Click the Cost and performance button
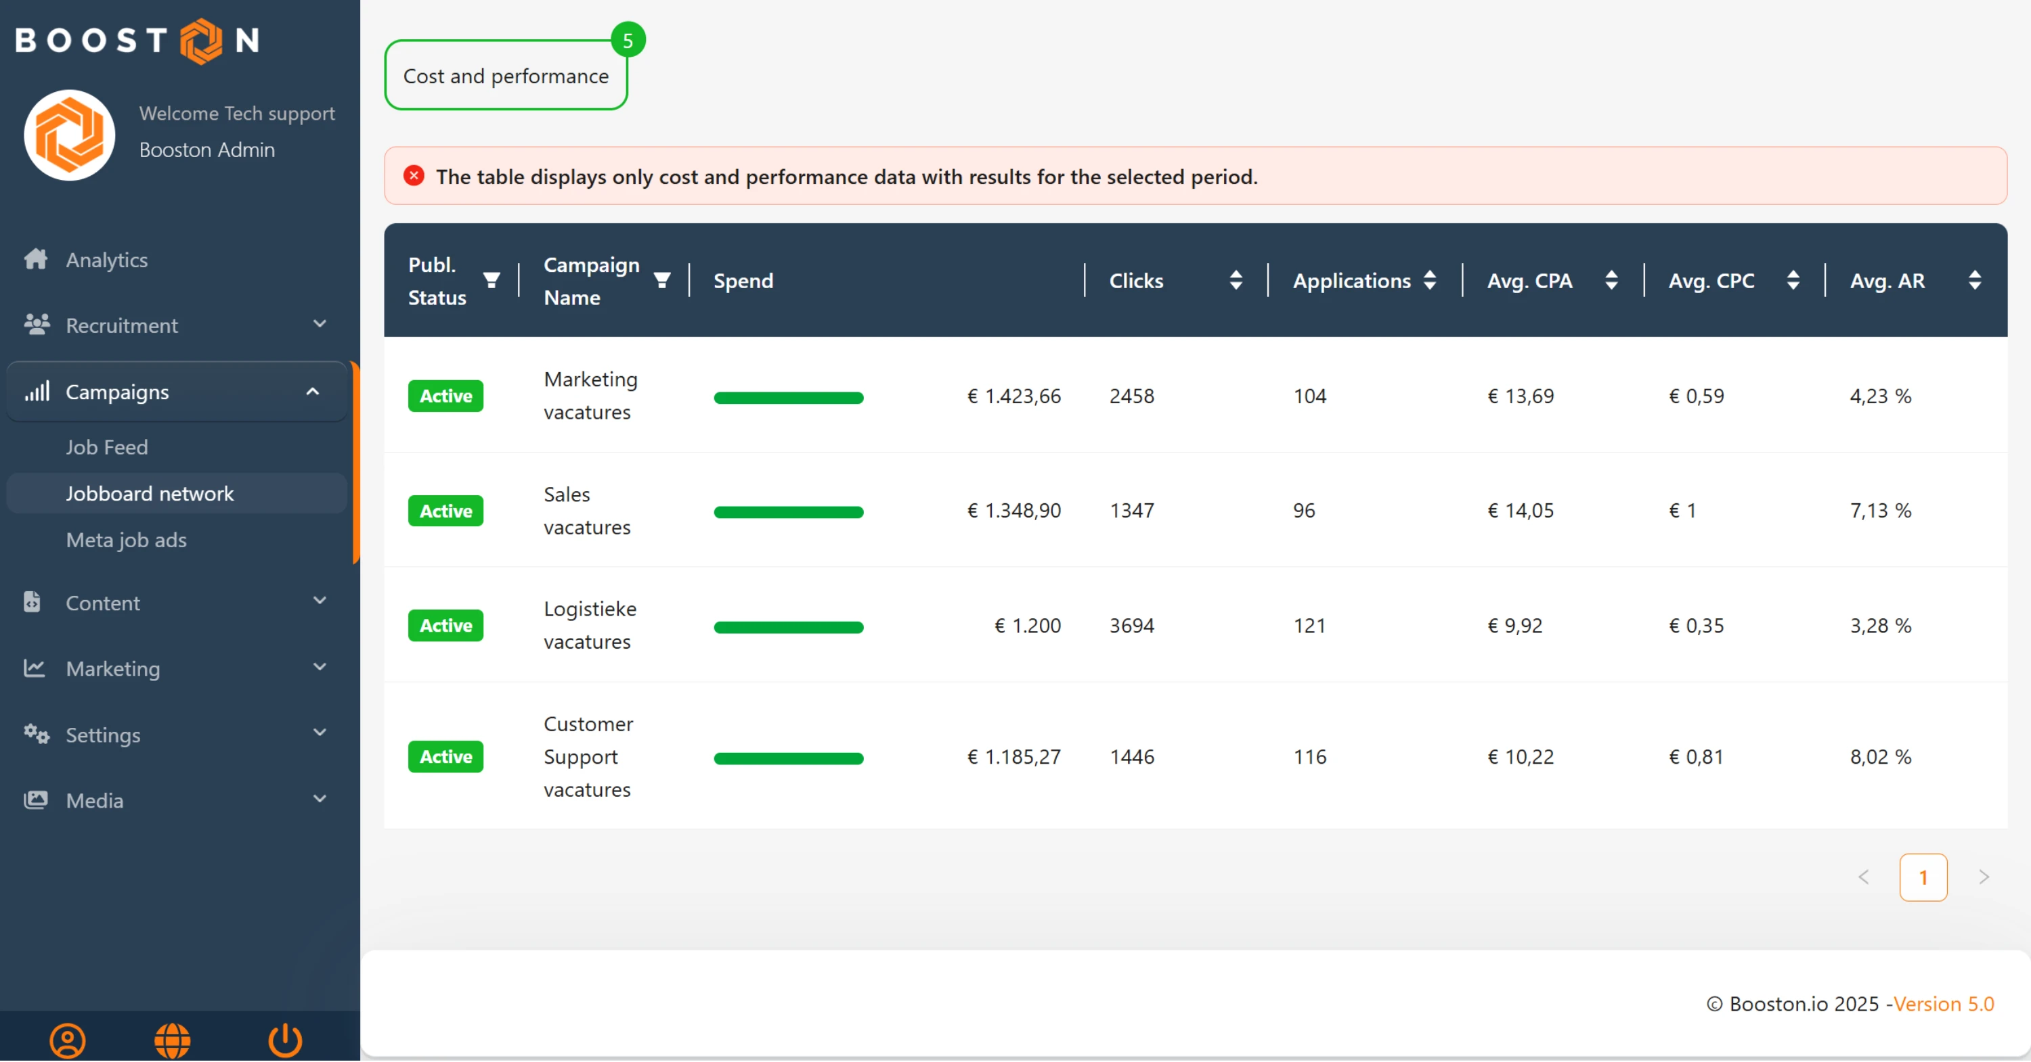The height and width of the screenshot is (1062, 2031). pos(506,76)
